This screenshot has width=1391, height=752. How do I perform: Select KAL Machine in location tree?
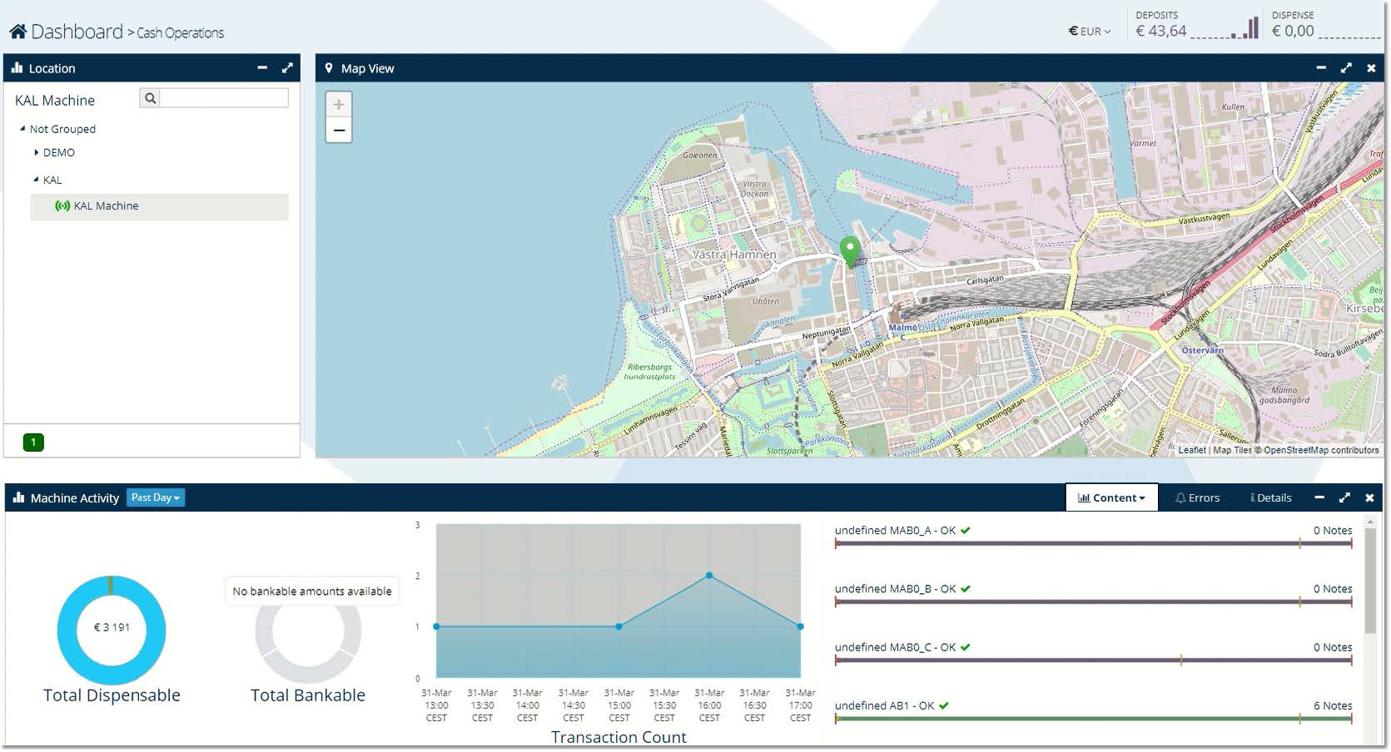[106, 206]
